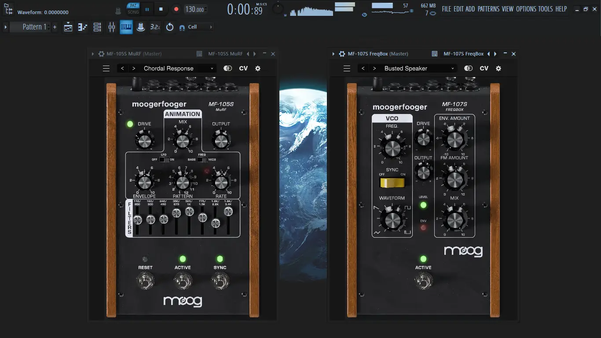Toggle the MuRF SYNC footswitch
Screen dimensions: 601x338
(x=220, y=280)
